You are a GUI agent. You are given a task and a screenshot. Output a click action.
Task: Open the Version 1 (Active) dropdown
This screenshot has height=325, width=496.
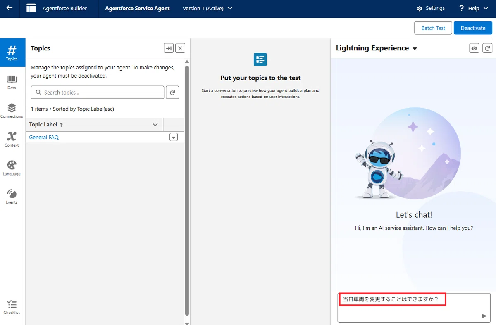coord(207,8)
